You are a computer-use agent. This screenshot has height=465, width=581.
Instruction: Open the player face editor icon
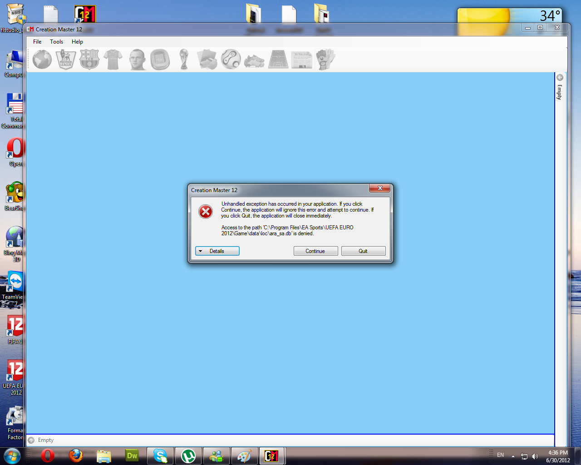137,59
